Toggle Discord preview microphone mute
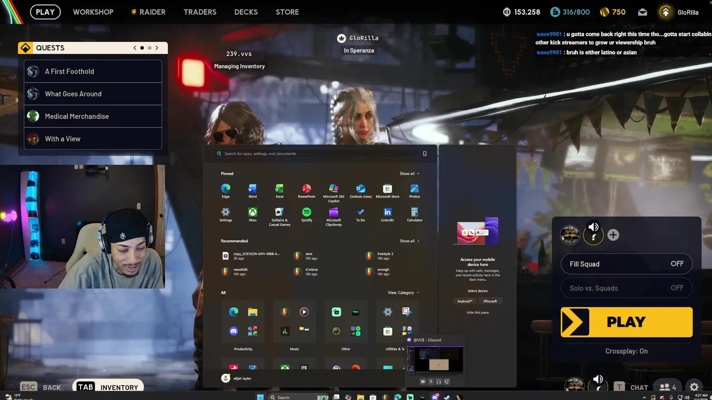The width and height of the screenshot is (712, 400). [x=431, y=382]
